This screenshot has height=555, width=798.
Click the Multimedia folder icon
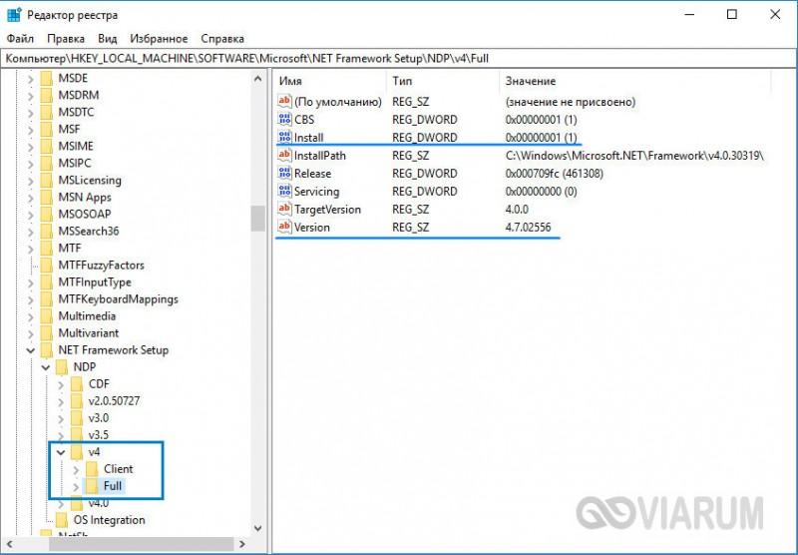click(x=46, y=316)
